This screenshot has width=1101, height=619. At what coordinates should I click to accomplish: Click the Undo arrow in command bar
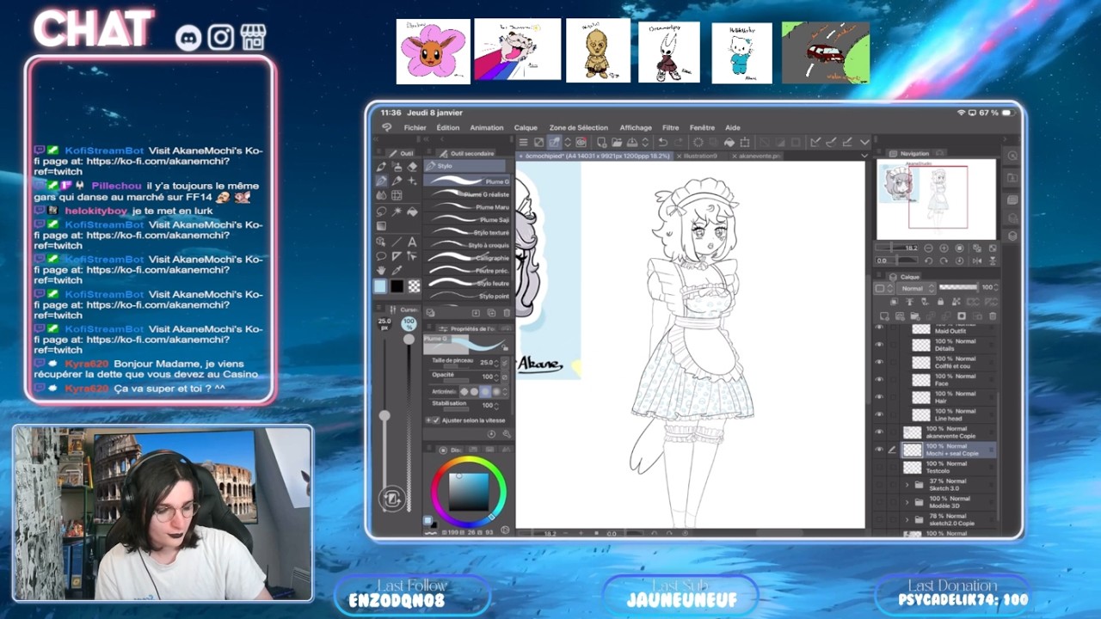click(662, 142)
